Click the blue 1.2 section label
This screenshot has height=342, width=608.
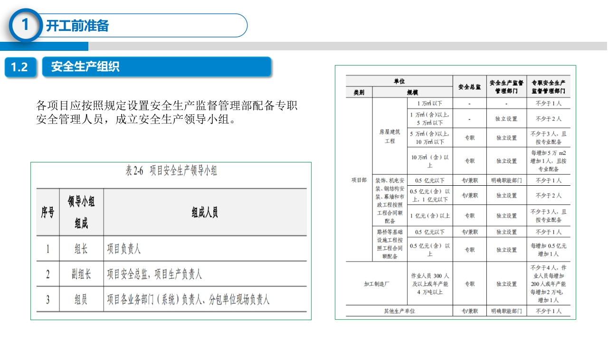[x=19, y=67]
